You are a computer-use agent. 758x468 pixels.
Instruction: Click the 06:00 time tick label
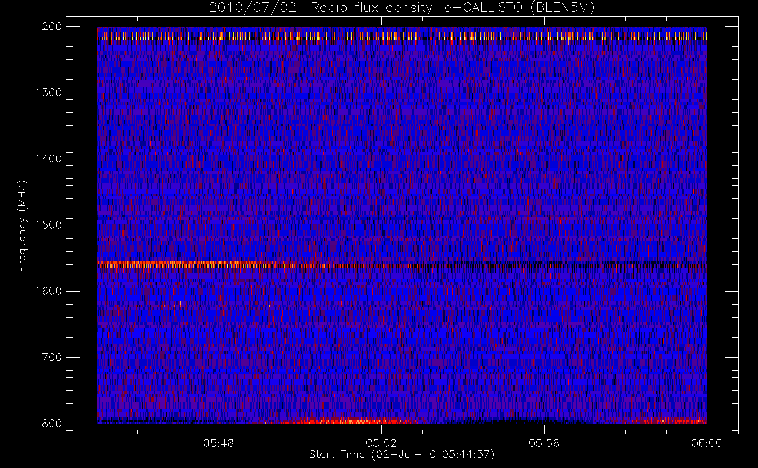(x=706, y=443)
